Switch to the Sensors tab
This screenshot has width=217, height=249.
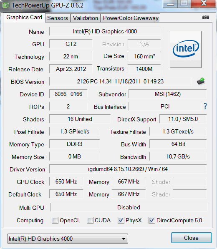(58, 18)
